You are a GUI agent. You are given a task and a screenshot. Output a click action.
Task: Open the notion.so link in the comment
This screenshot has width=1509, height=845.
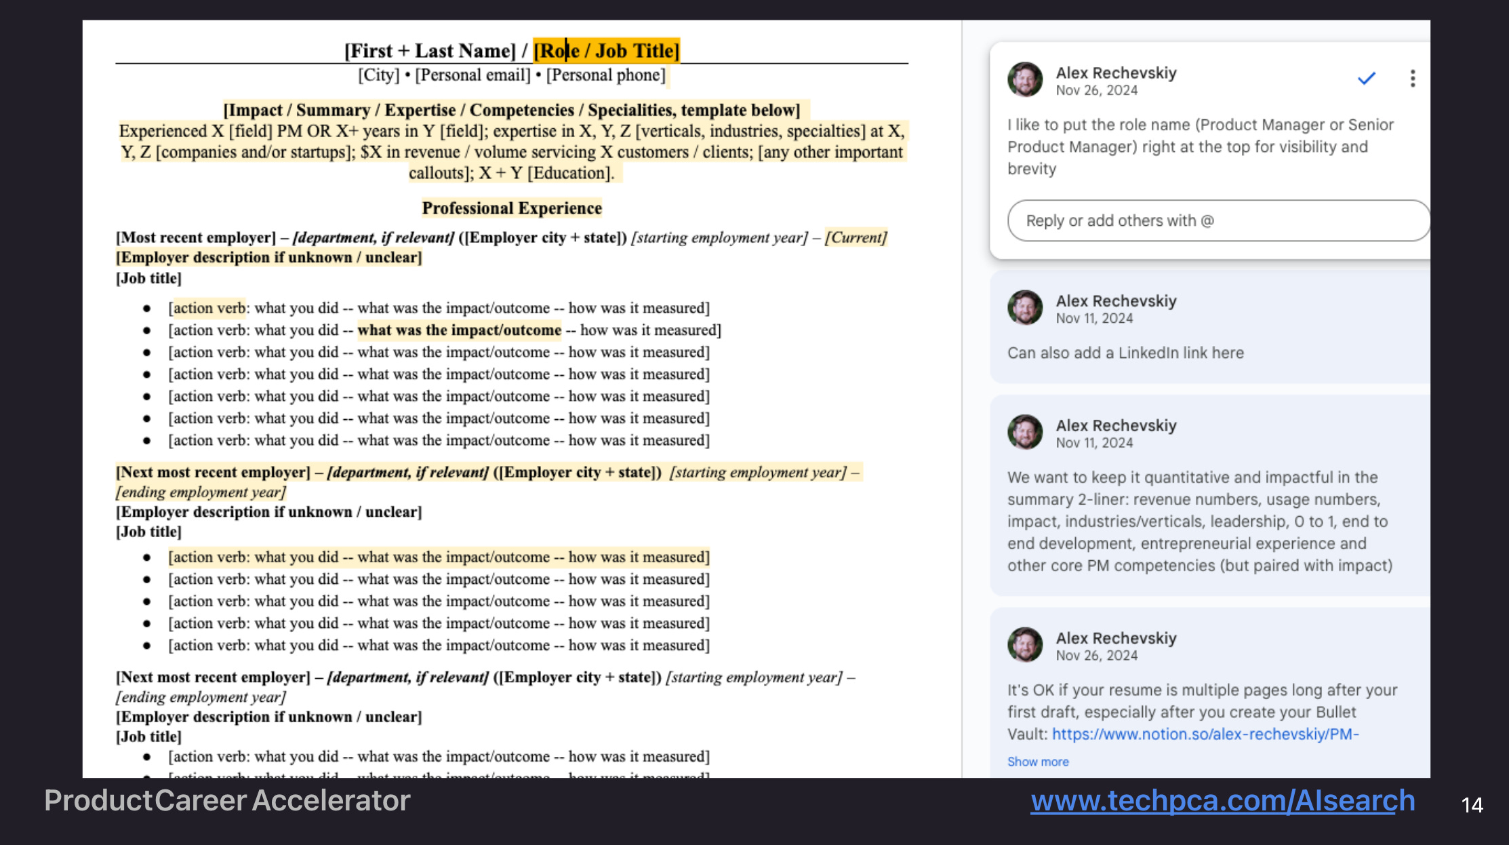1205,734
